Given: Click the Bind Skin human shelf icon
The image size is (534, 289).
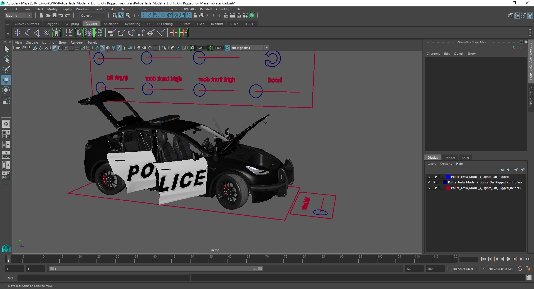Looking at the screenshot, I should point(56,33).
